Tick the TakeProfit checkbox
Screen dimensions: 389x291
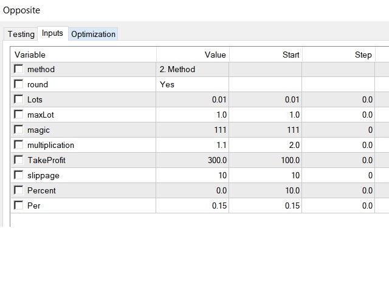(x=19, y=161)
